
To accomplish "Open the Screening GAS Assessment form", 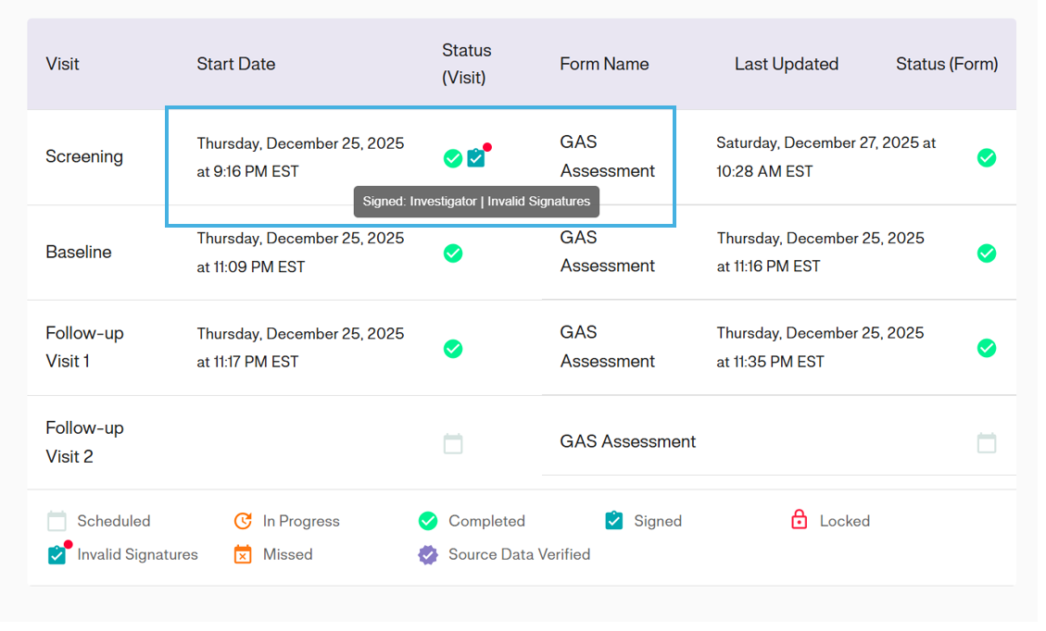I will point(607,156).
